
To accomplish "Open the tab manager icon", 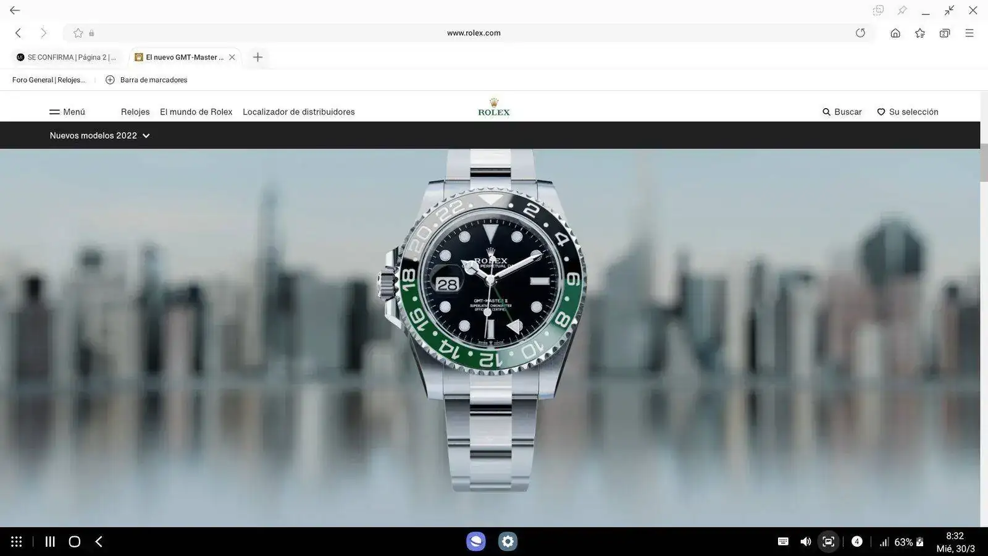I will tap(944, 33).
